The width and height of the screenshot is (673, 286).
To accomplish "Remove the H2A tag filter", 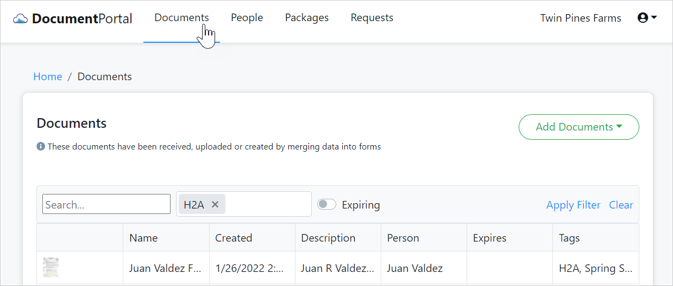I will [x=215, y=204].
